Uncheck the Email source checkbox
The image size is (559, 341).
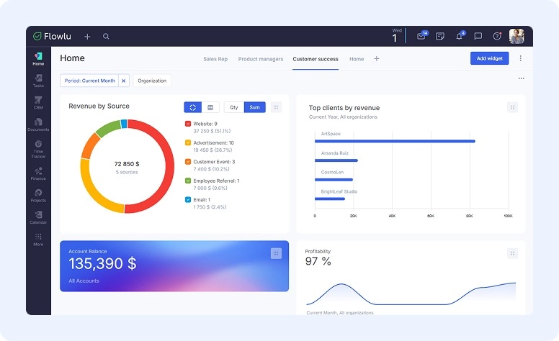pos(188,199)
